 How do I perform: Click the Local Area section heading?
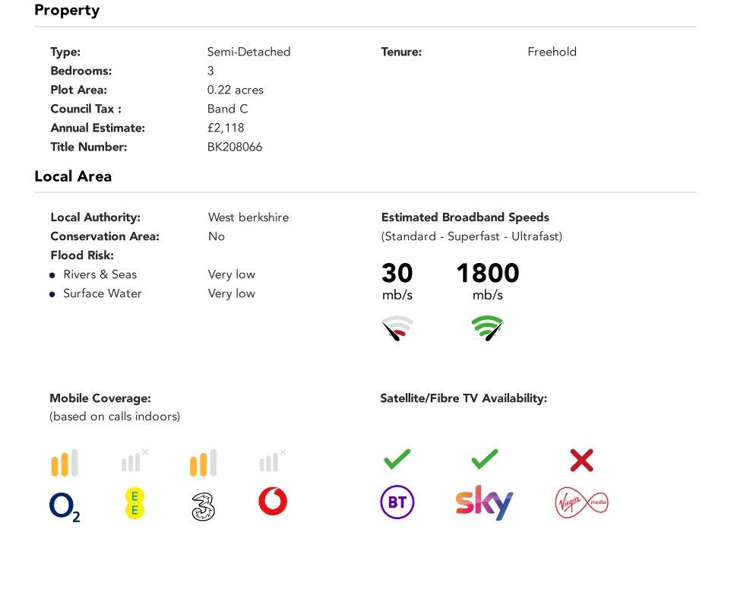click(x=73, y=176)
